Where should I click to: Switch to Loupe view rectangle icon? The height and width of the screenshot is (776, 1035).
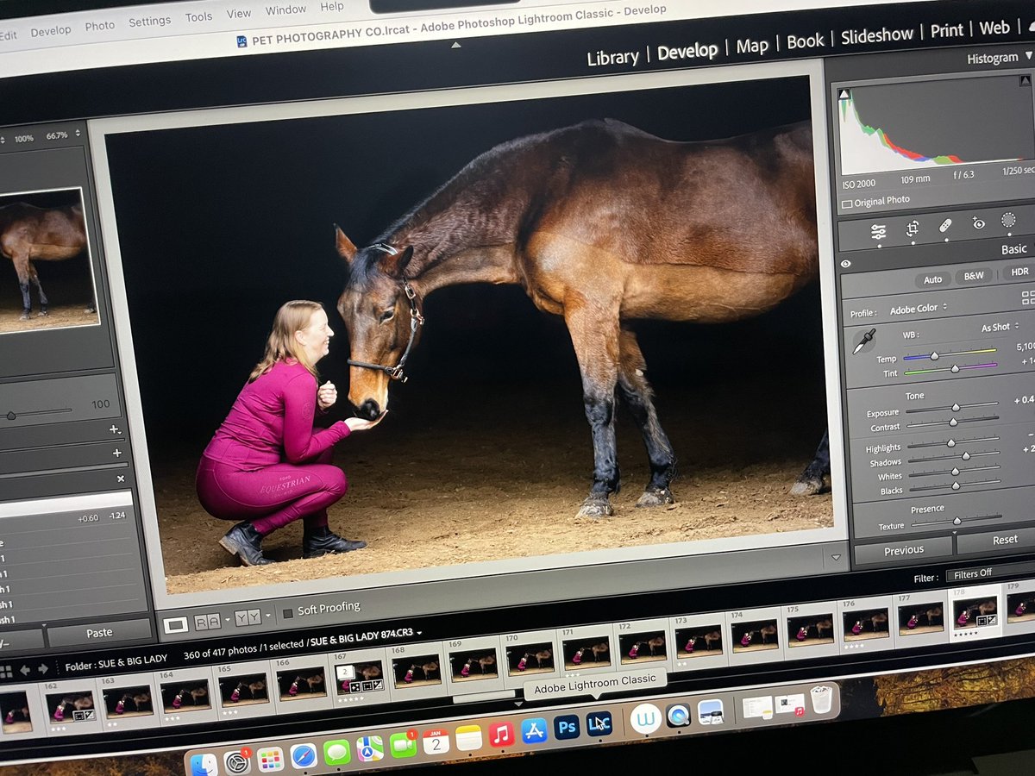pos(176,624)
